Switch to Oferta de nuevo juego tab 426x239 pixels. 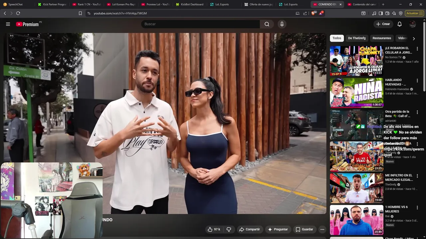[x=259, y=4]
